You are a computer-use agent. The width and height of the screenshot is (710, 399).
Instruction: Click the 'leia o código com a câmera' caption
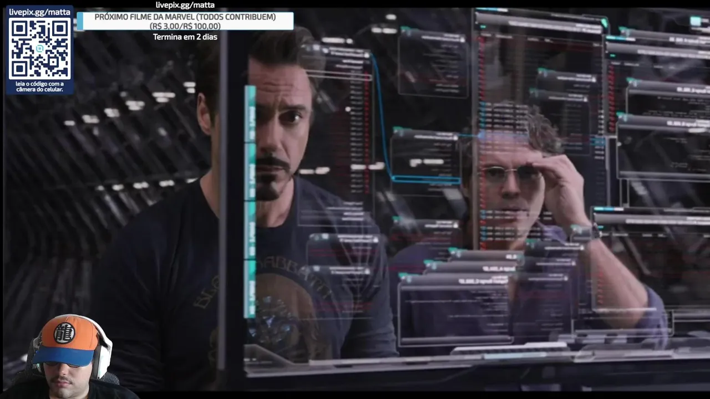39,86
